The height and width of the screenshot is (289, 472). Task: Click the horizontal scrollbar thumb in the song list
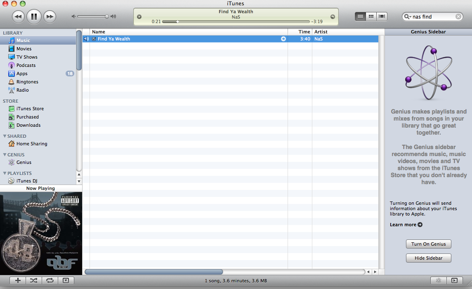click(x=154, y=272)
